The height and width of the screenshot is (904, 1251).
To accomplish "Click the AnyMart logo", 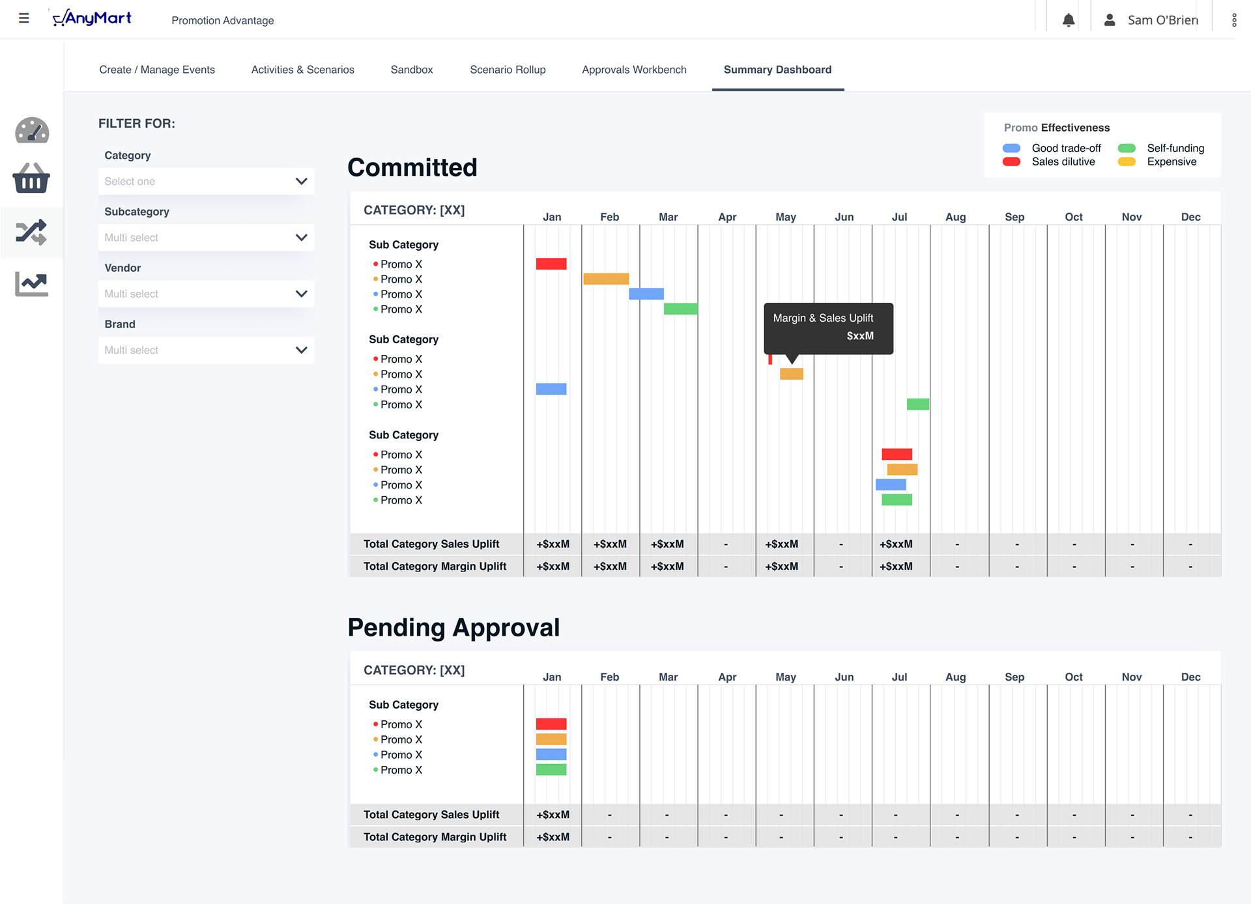I will pos(92,18).
